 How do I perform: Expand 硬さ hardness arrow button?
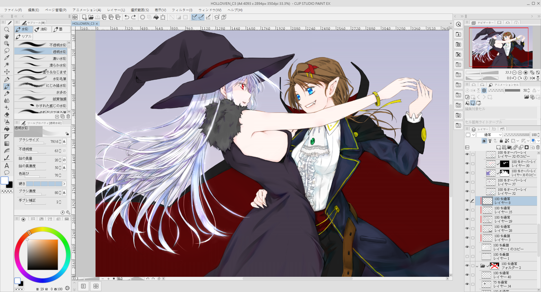pyautogui.click(x=64, y=184)
